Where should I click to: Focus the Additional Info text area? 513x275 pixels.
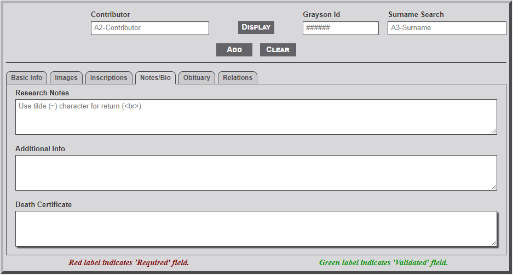256,173
